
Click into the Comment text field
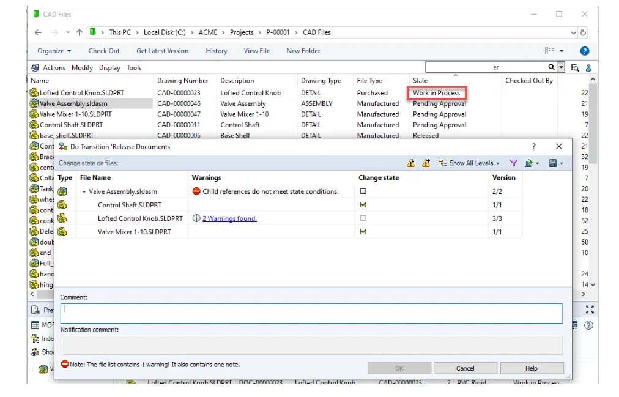tap(311, 313)
